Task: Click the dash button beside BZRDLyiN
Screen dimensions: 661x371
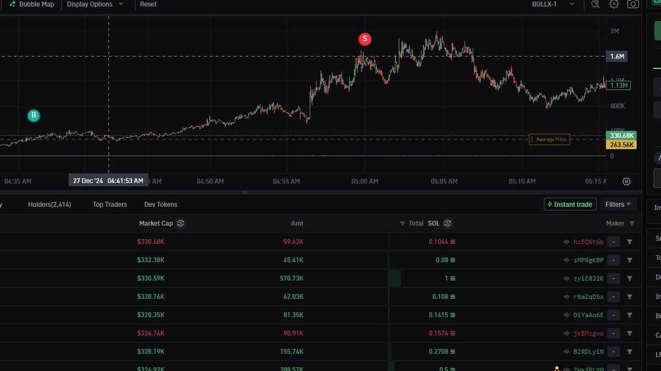Action: (614, 352)
